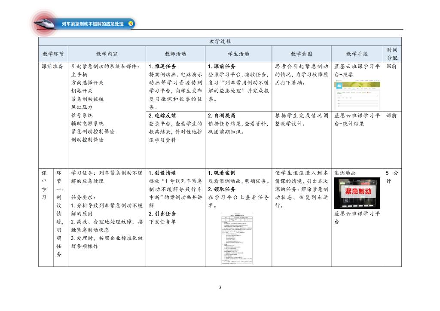Click the 教学意图 column header
Screen dimensions: 440x311
[301, 54]
